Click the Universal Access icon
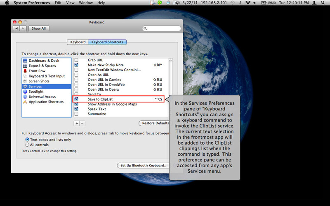The height and width of the screenshot is (206, 330). pos(25,97)
